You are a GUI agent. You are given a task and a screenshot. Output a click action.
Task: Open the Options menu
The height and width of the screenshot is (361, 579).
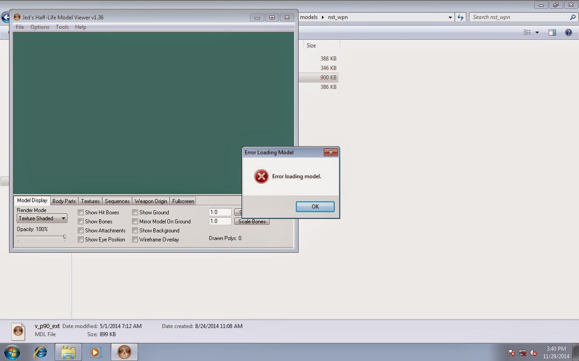pos(40,27)
